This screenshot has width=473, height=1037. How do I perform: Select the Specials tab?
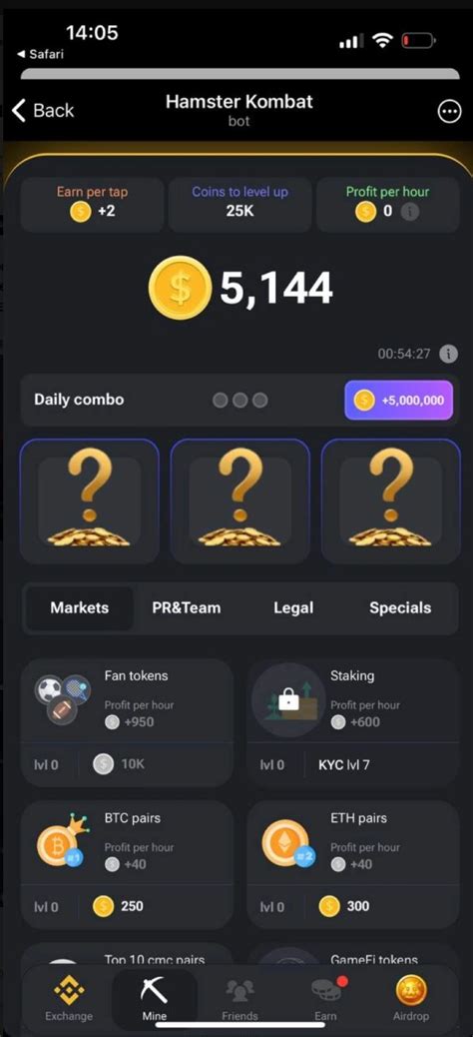tap(400, 607)
